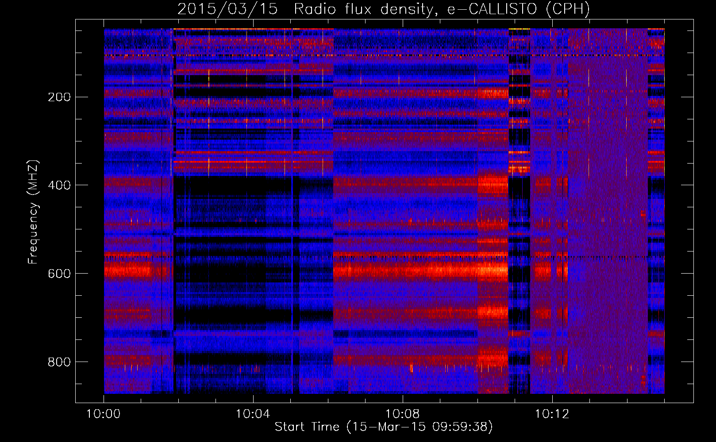716x442 pixels.
Task: Click the 10:08 time tick label
Action: point(403,414)
